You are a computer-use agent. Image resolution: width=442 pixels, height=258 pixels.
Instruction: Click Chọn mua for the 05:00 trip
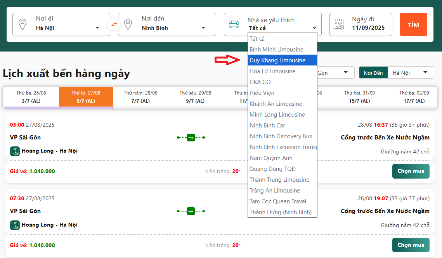coord(411,171)
